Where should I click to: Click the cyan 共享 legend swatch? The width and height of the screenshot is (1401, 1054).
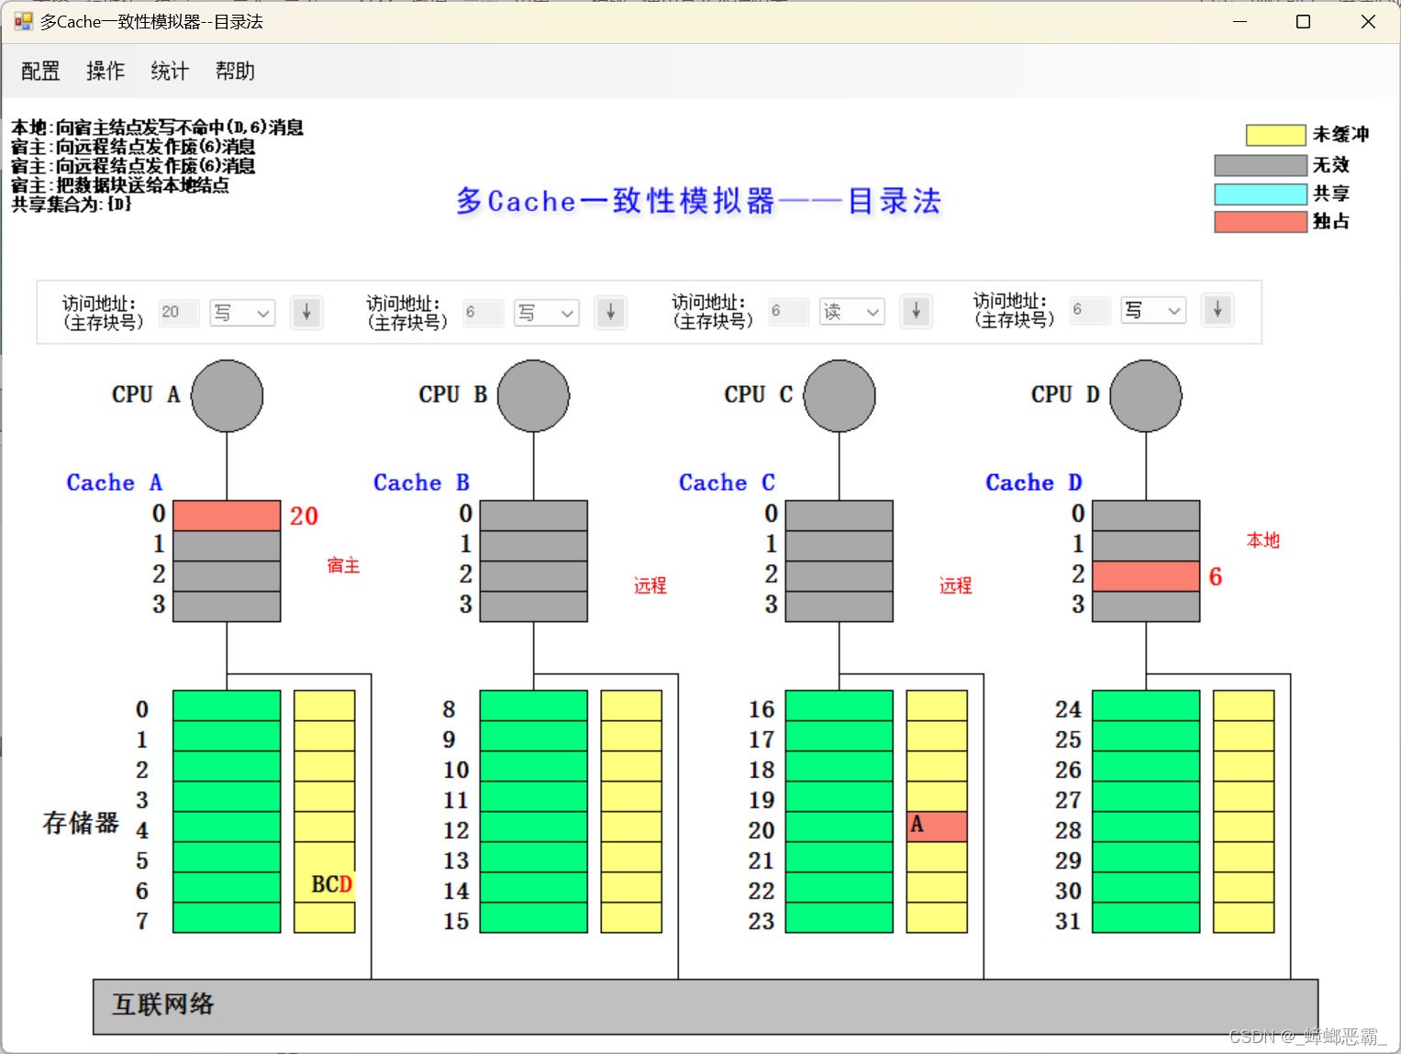[1261, 194]
